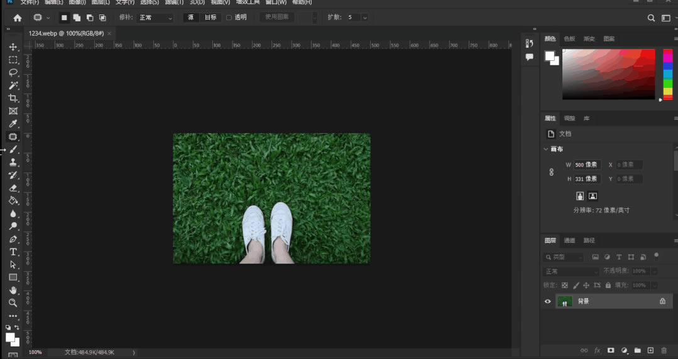678x359 pixels.
Task: Open the search magnifier in top right
Action: (x=651, y=18)
